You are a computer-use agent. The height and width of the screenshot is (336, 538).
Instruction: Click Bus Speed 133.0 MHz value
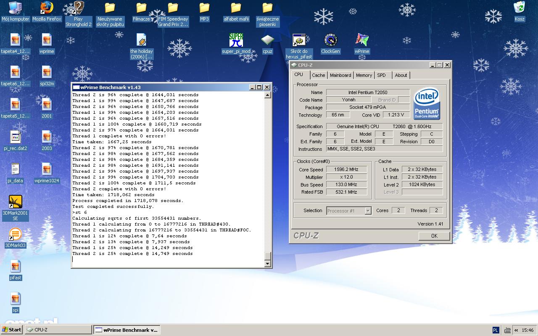tap(346, 184)
